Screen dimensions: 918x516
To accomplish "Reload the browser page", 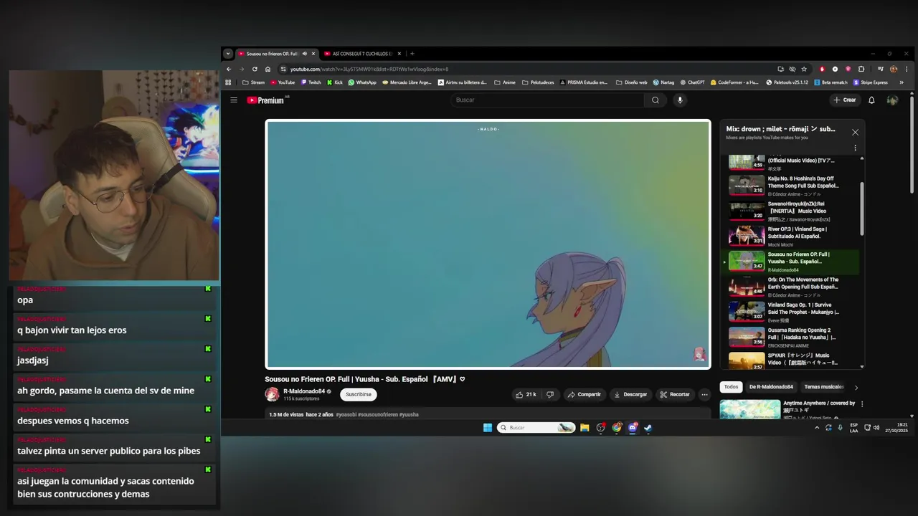I will 255,69.
